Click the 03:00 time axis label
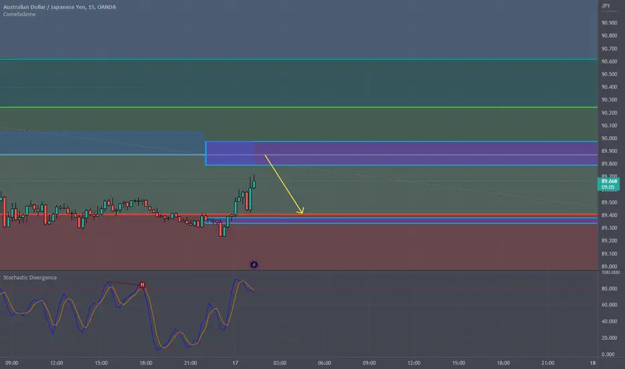 280,363
